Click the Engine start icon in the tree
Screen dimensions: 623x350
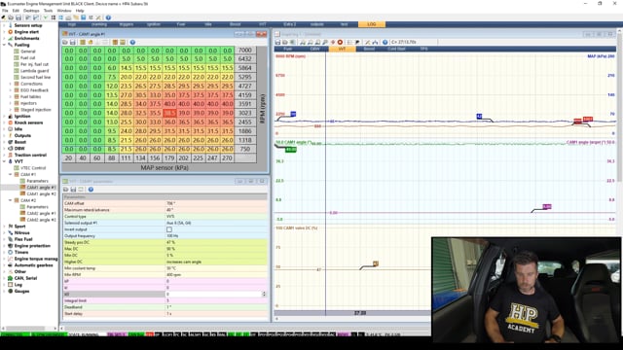tap(11, 32)
